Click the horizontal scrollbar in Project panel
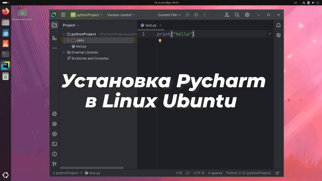 [x=92, y=168]
